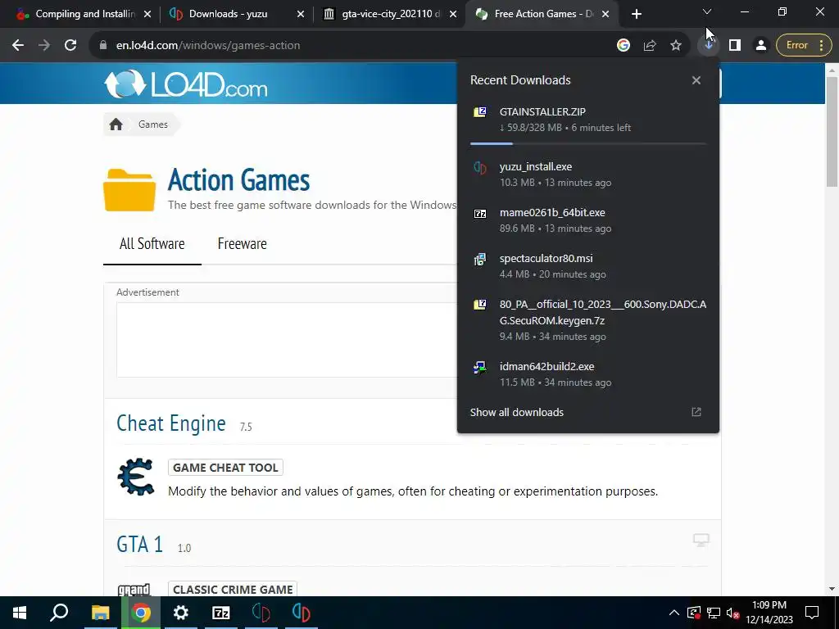
Task: Click the LO4D.com logo
Action: [186, 84]
